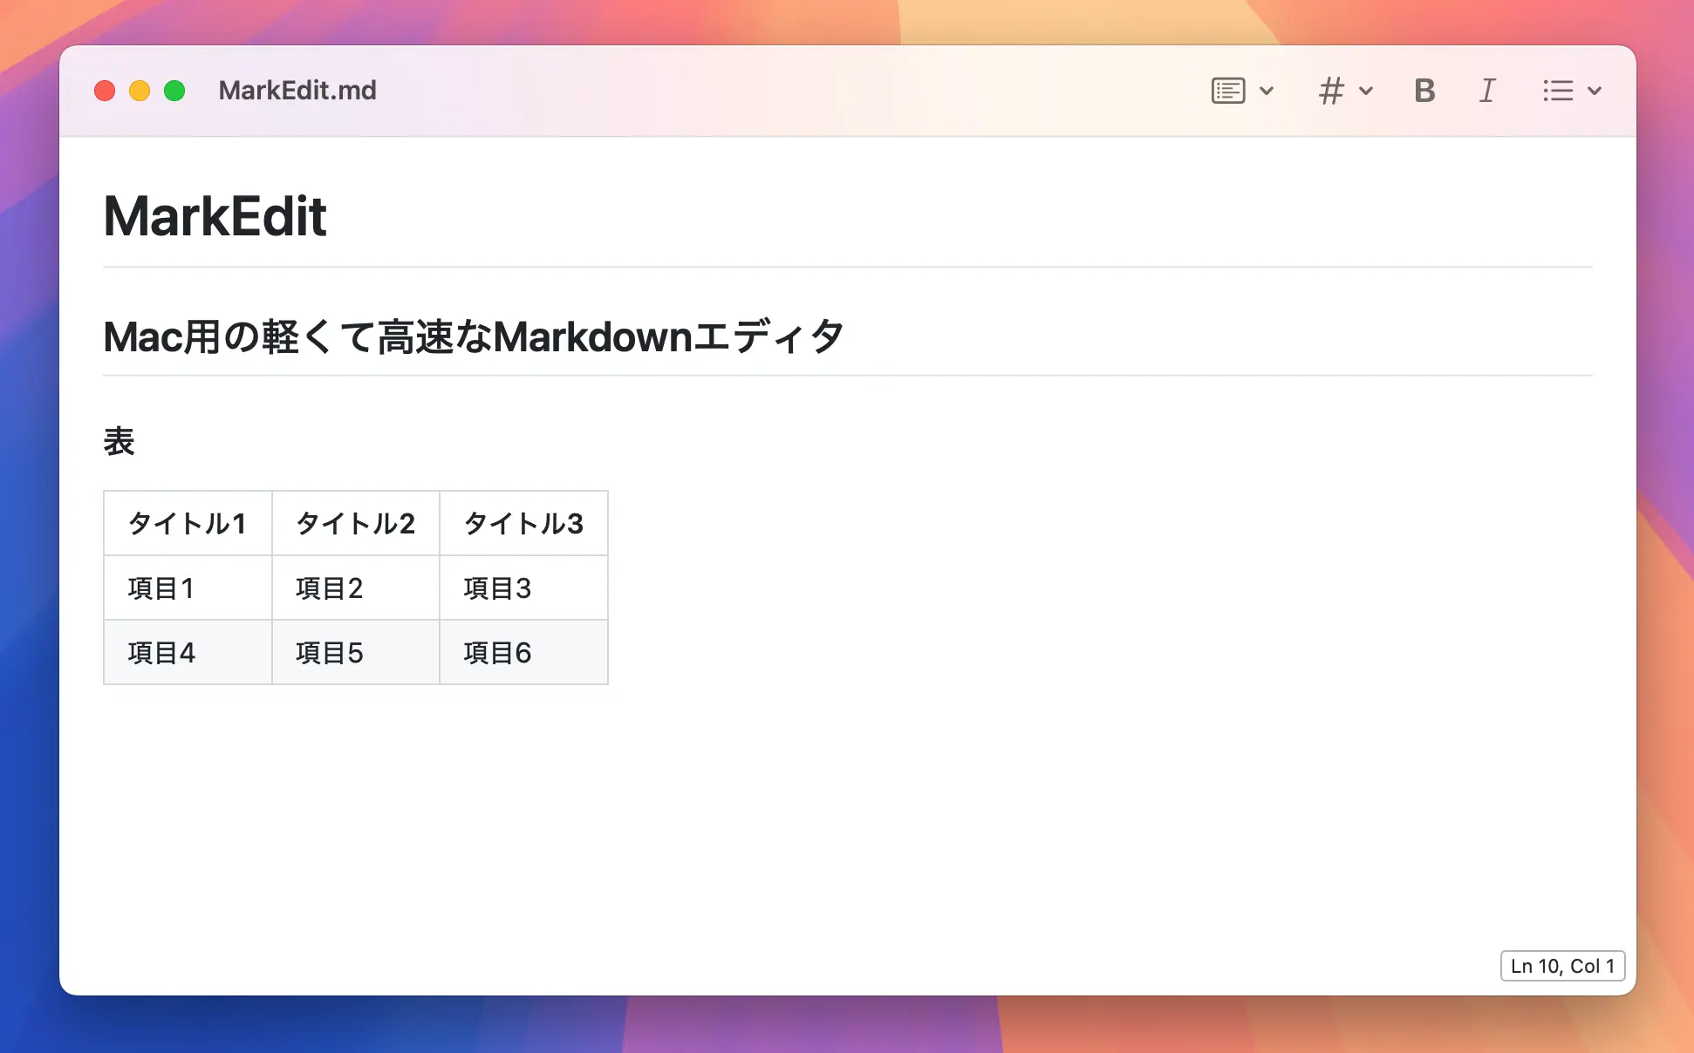The width and height of the screenshot is (1694, 1053).
Task: Toggle bold formatting
Action: click(x=1424, y=91)
